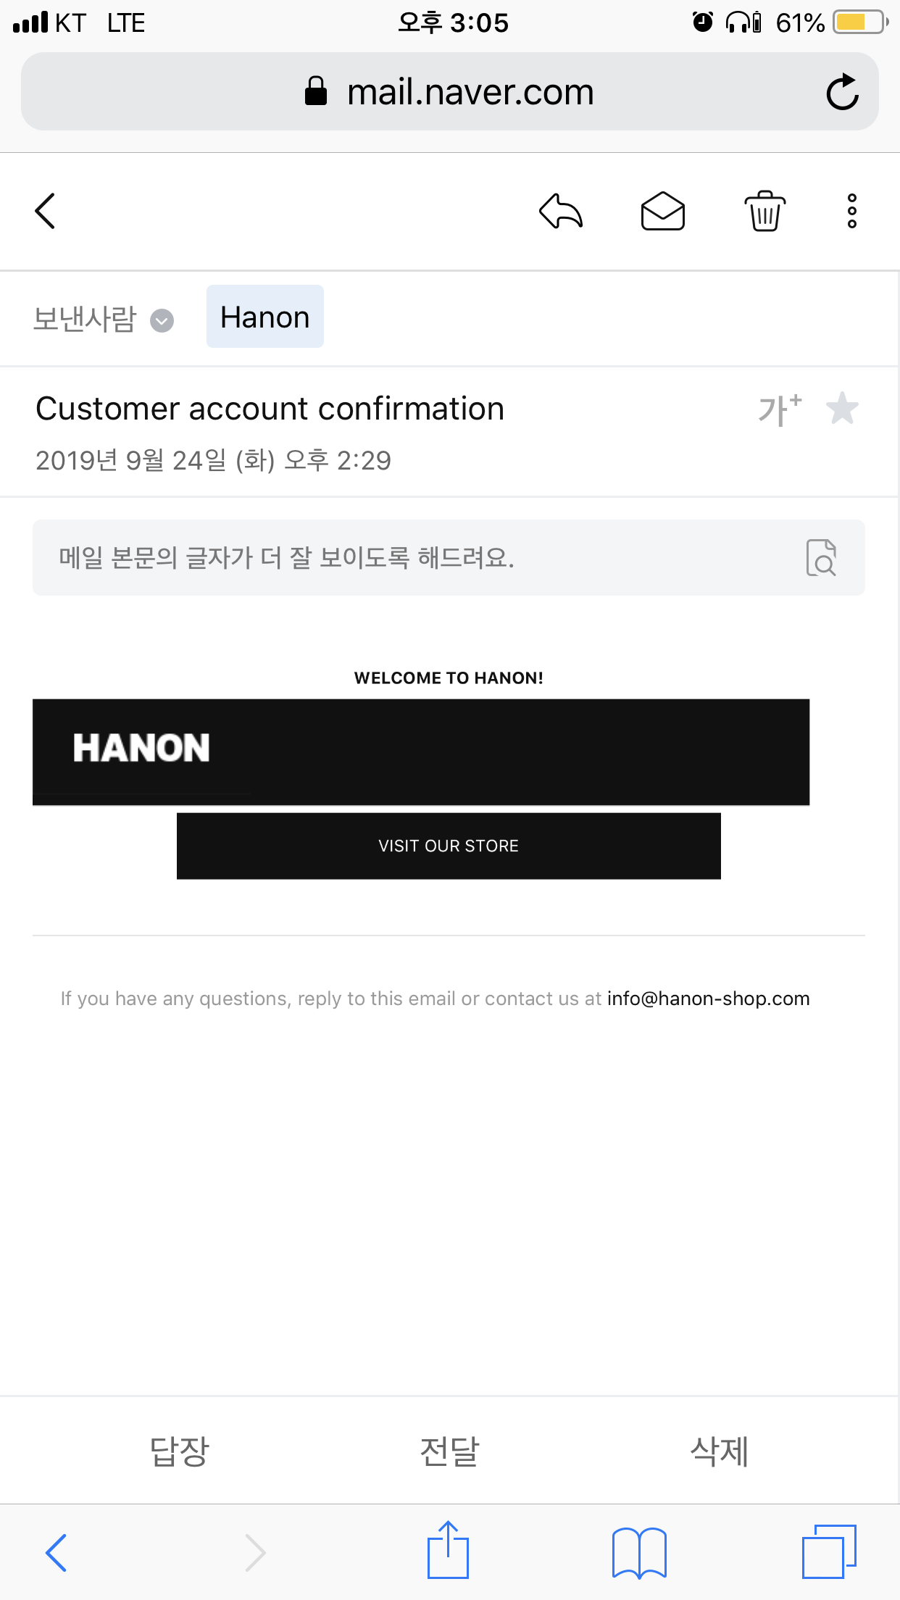Tap 삭제 delete tab at bottom

pos(720,1451)
